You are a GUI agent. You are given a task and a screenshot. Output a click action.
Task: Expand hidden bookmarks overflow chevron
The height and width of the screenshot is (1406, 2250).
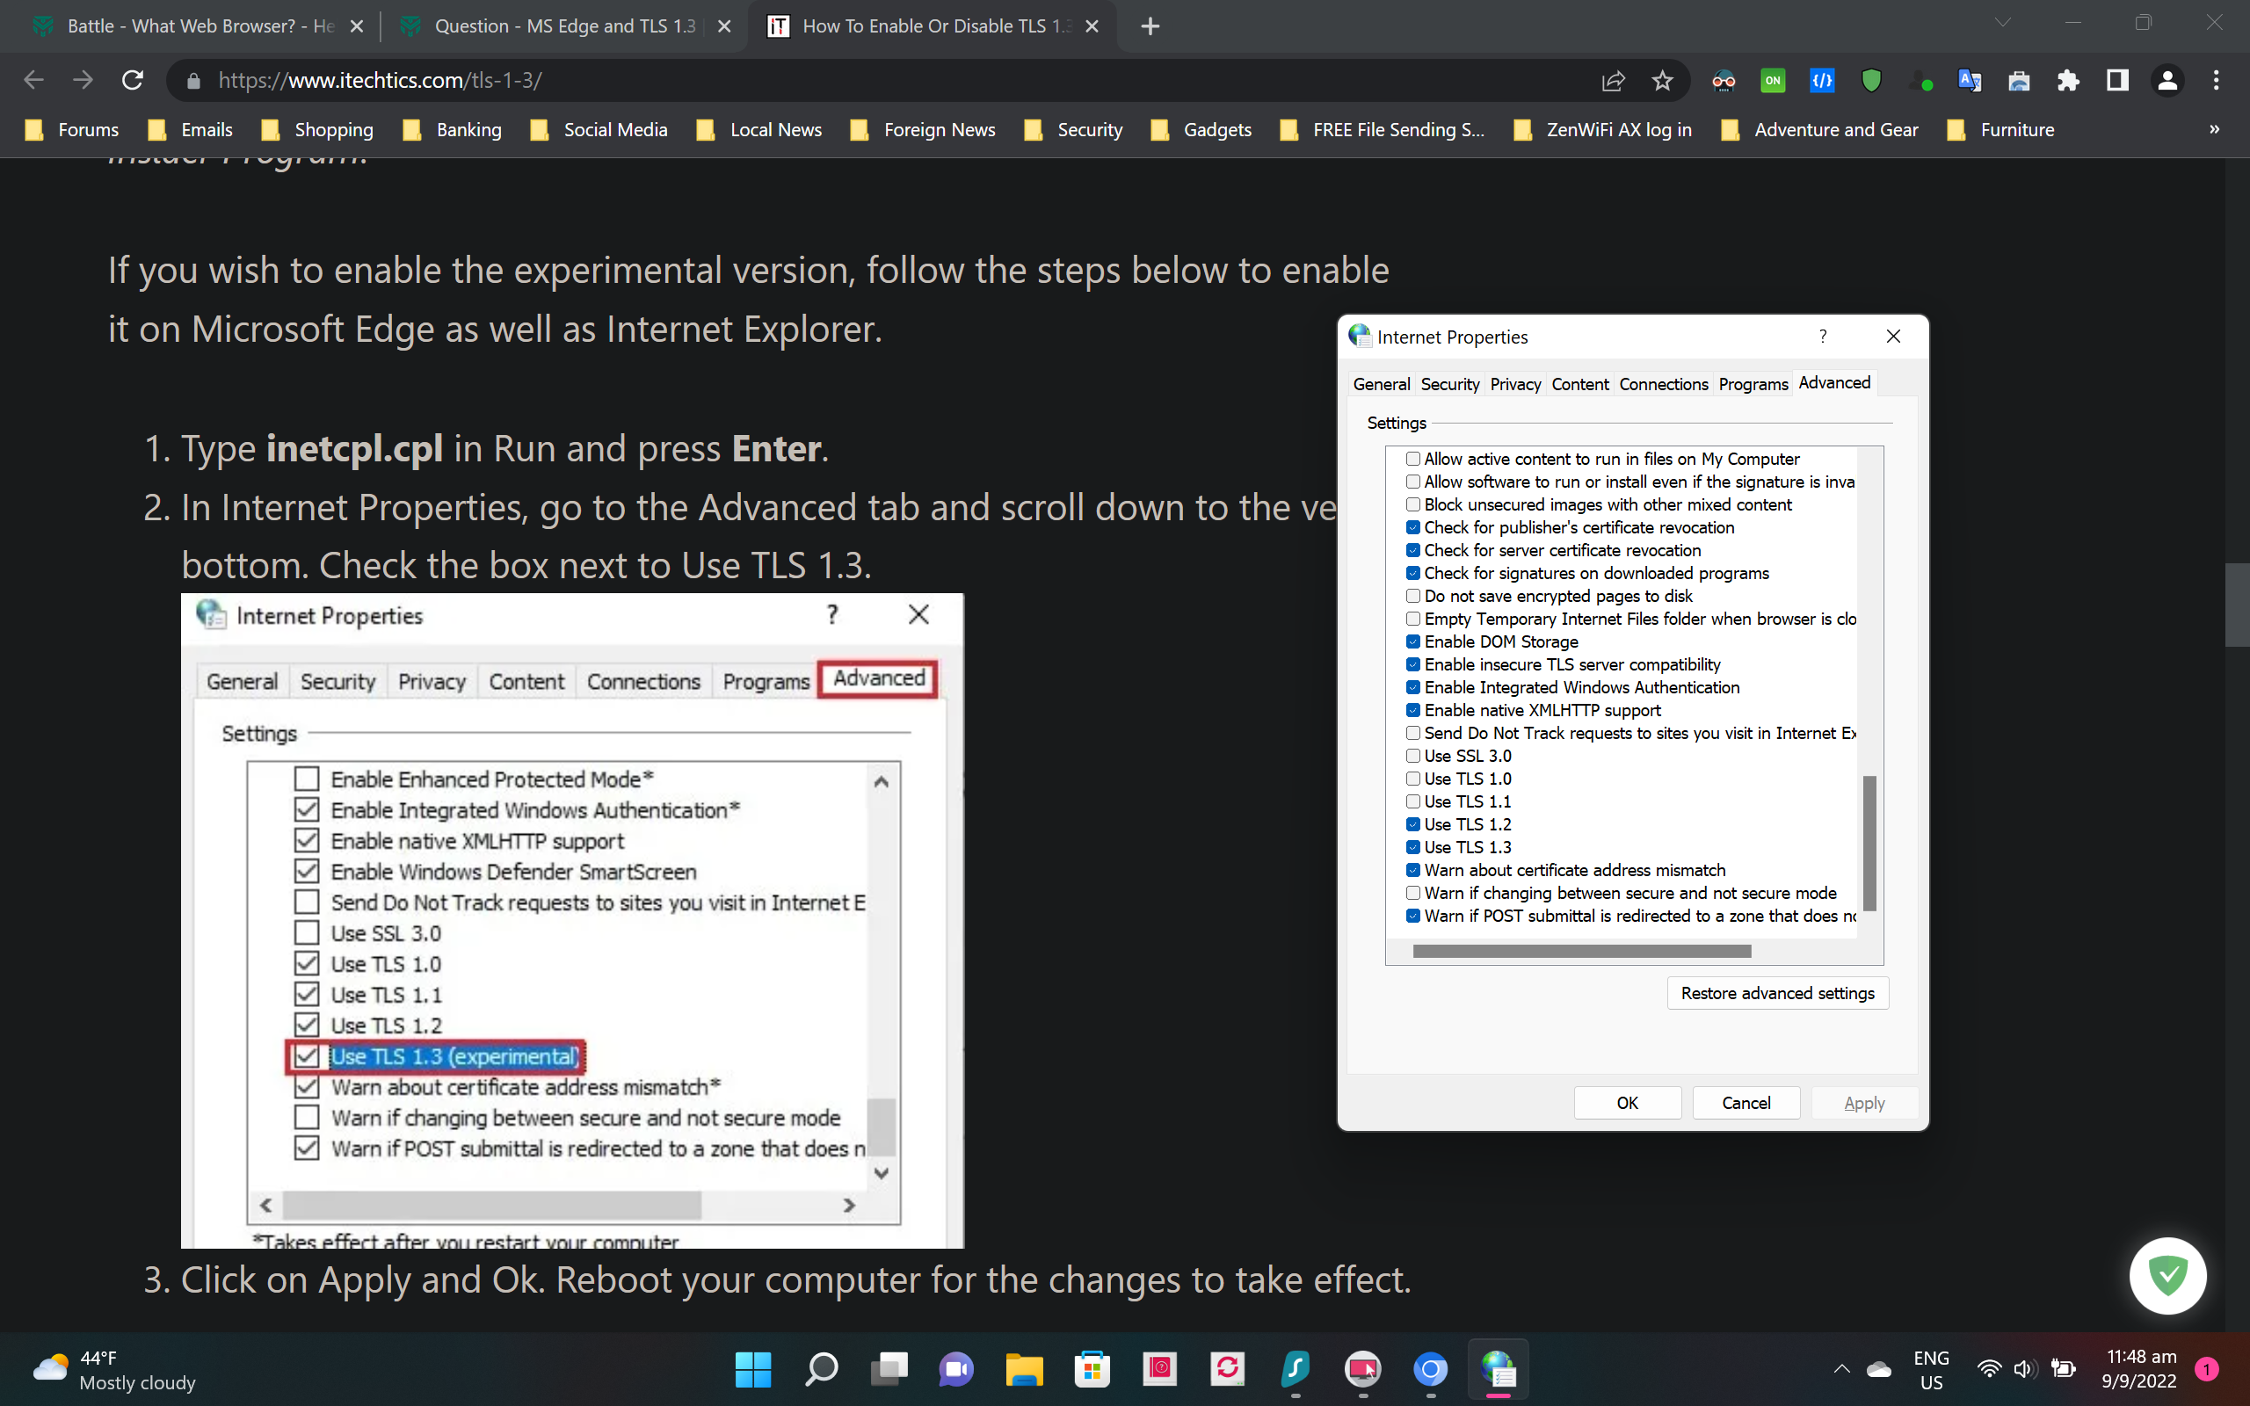click(x=2215, y=129)
